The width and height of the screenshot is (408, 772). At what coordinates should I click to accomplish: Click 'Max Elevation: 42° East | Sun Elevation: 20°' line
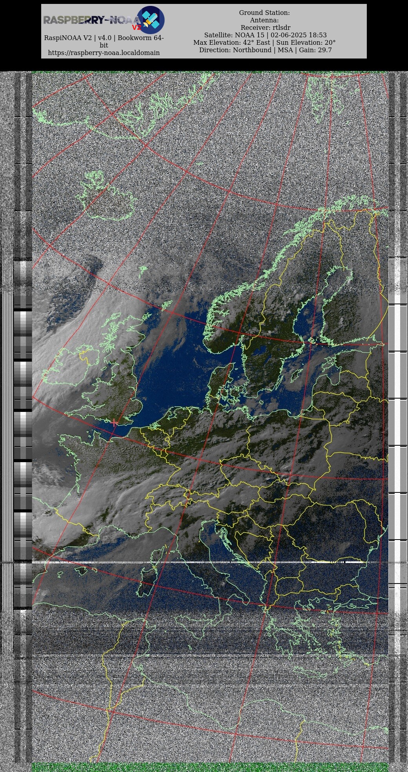[x=264, y=42]
